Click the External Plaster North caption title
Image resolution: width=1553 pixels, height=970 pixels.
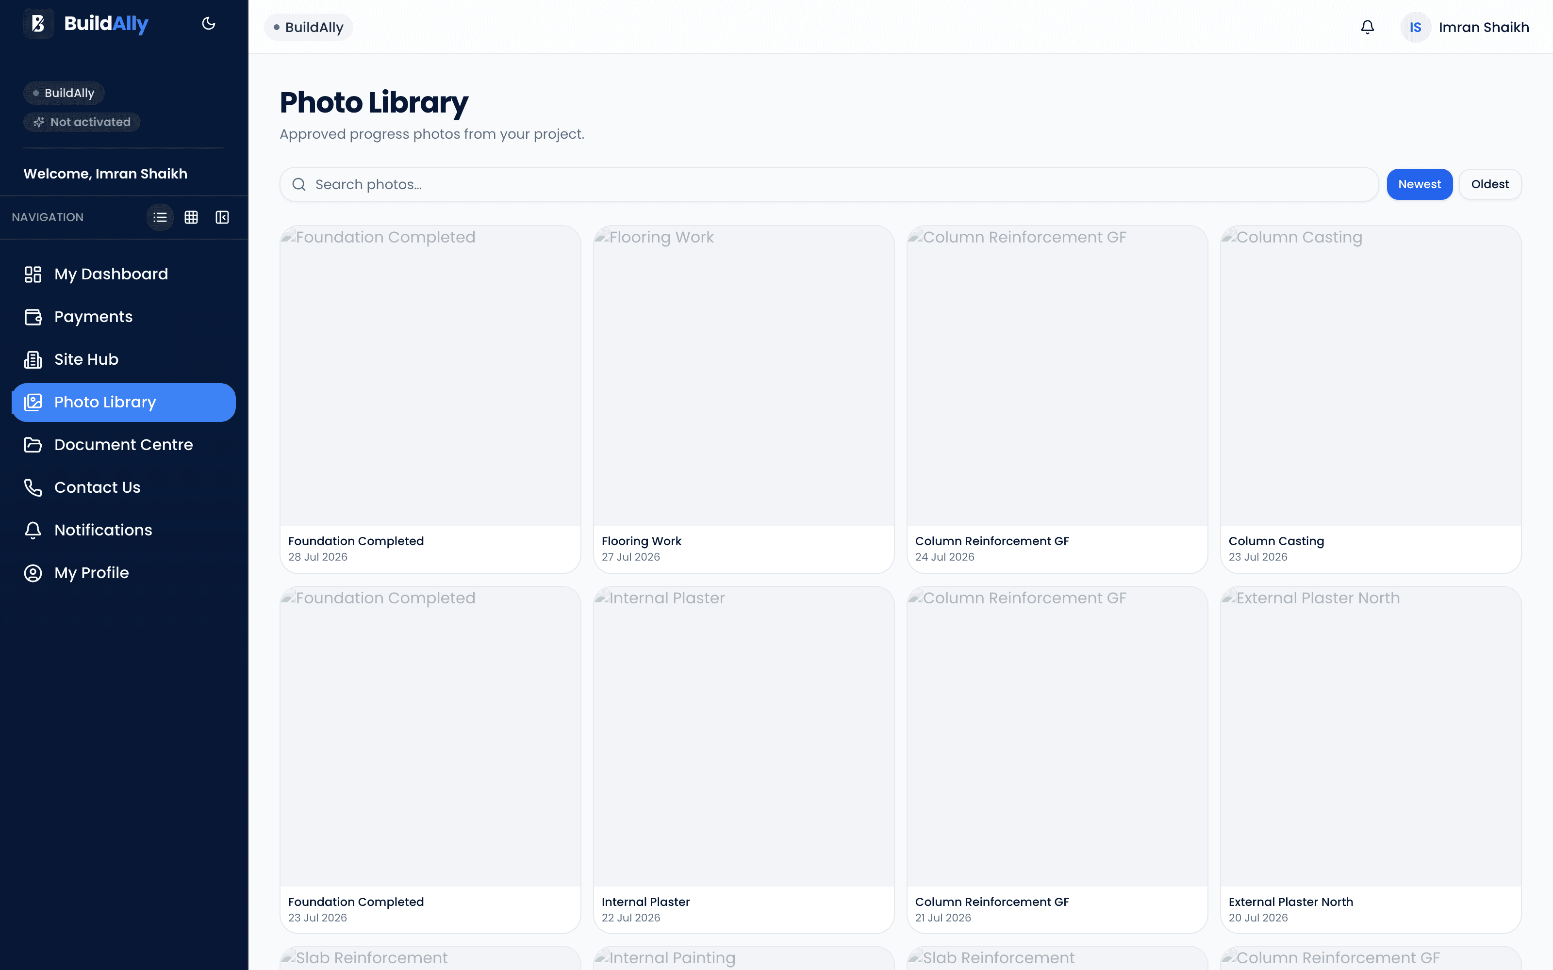1290,901
